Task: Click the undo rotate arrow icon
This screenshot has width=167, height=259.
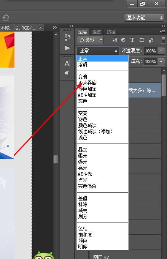Action: click(x=6, y=17)
